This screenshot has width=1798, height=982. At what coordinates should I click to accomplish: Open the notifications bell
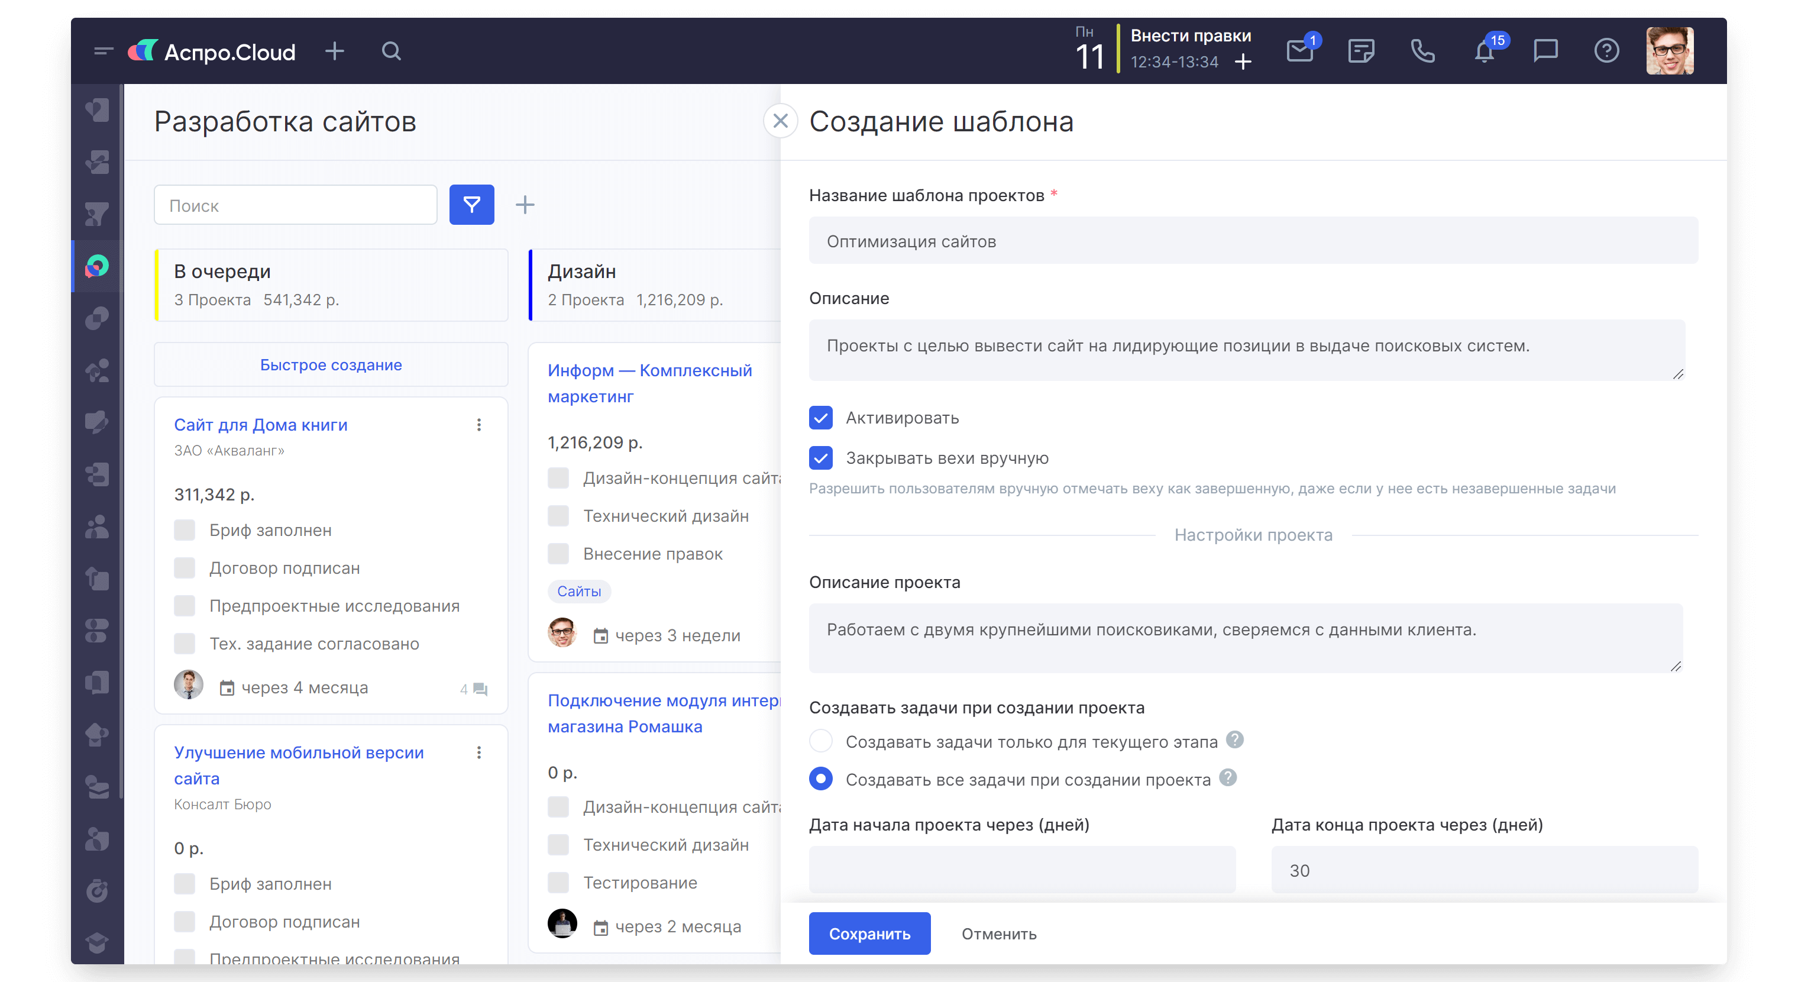(x=1484, y=51)
